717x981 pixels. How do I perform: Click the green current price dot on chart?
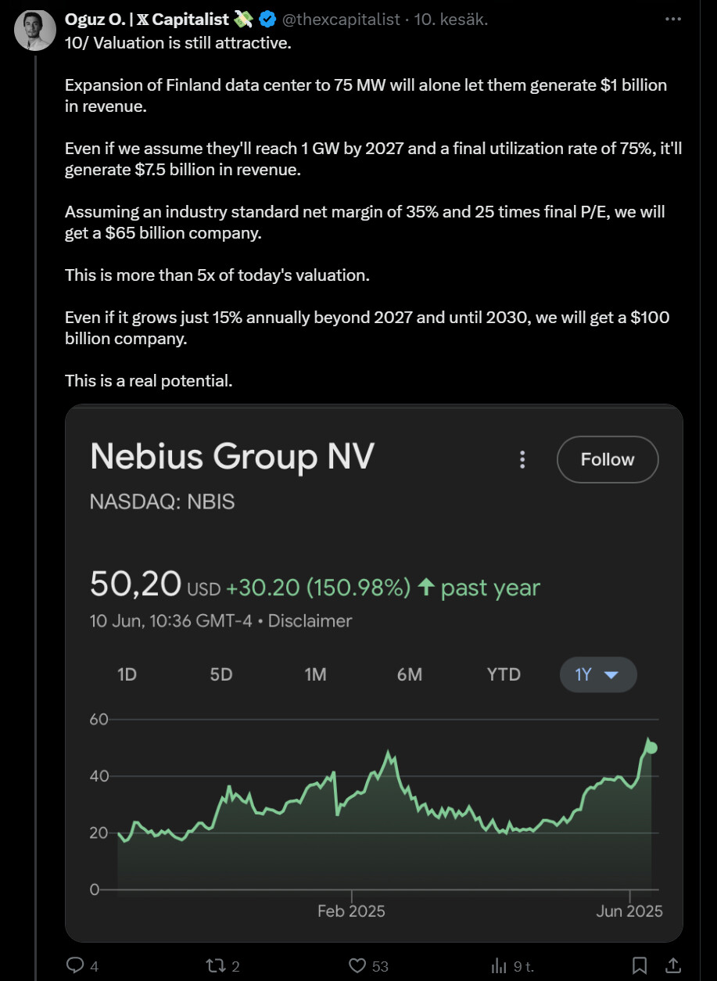point(651,748)
